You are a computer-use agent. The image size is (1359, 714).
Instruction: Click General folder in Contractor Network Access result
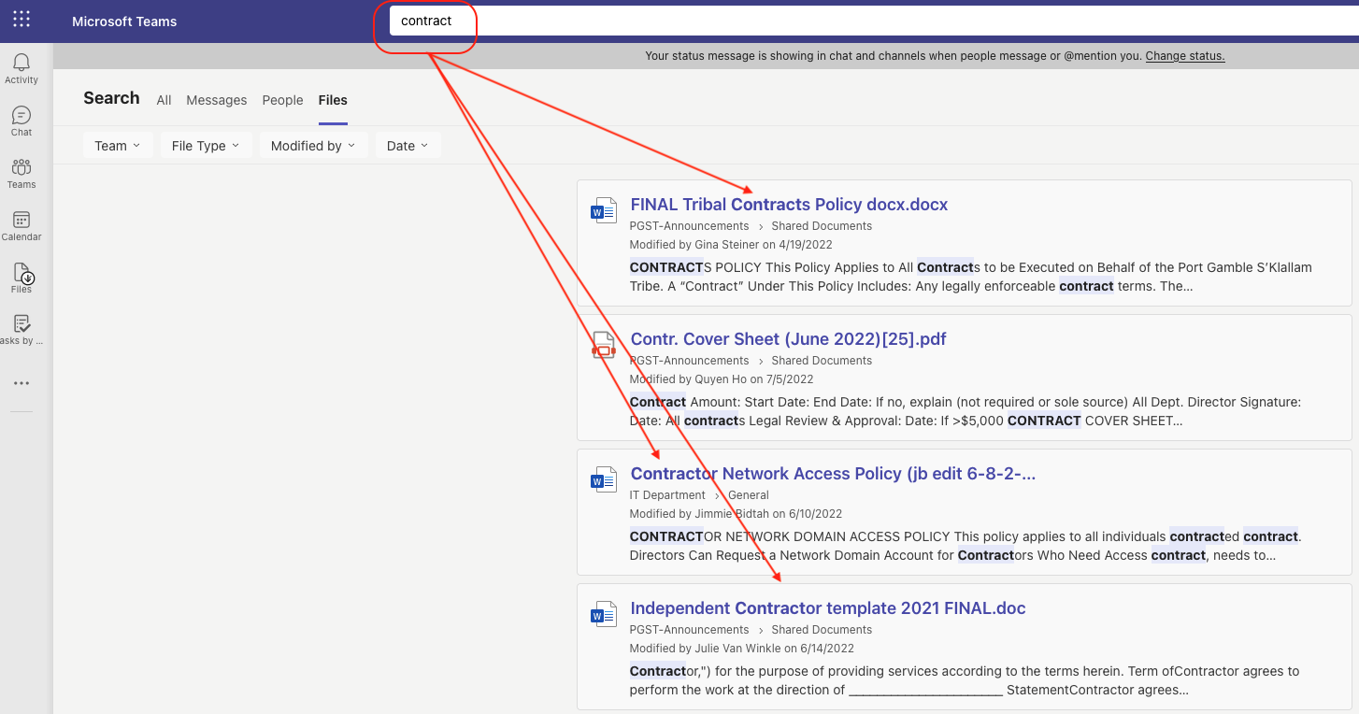pos(749,495)
